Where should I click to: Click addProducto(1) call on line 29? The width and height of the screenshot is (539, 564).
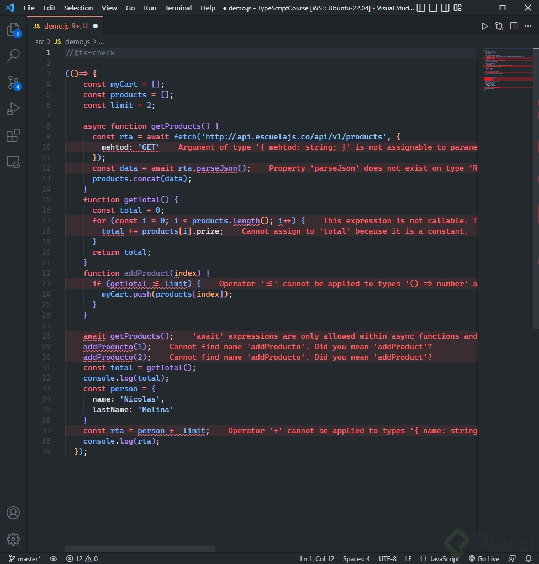(x=117, y=347)
